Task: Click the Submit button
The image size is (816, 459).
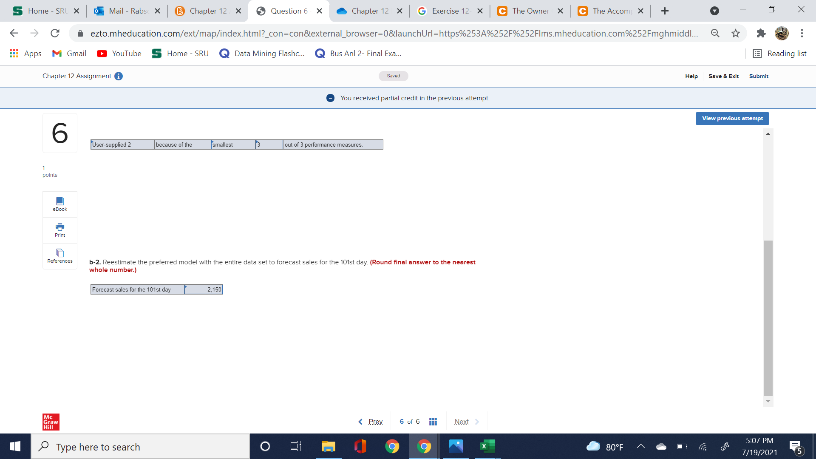Action: (x=759, y=76)
